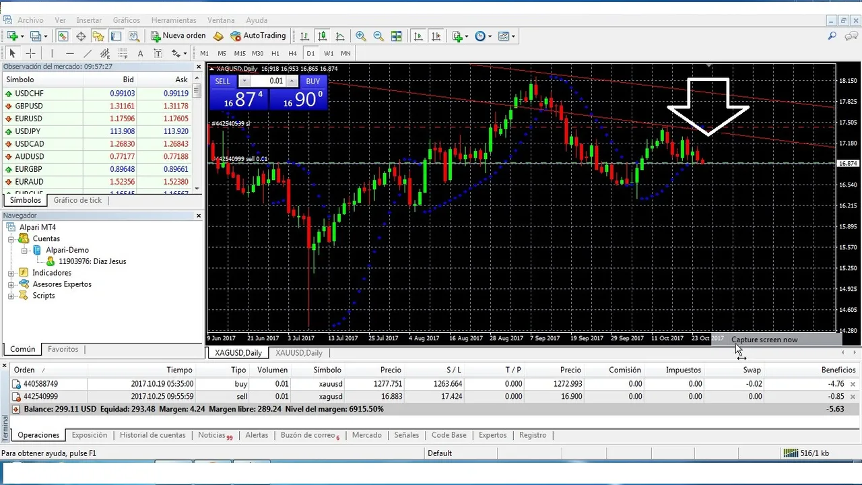Toggle chart auto scroll icon
862x485 pixels.
[418, 36]
